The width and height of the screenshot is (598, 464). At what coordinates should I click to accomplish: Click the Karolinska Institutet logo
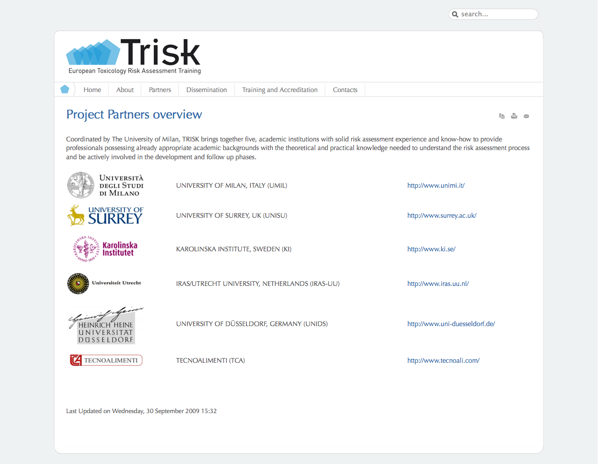click(x=105, y=249)
